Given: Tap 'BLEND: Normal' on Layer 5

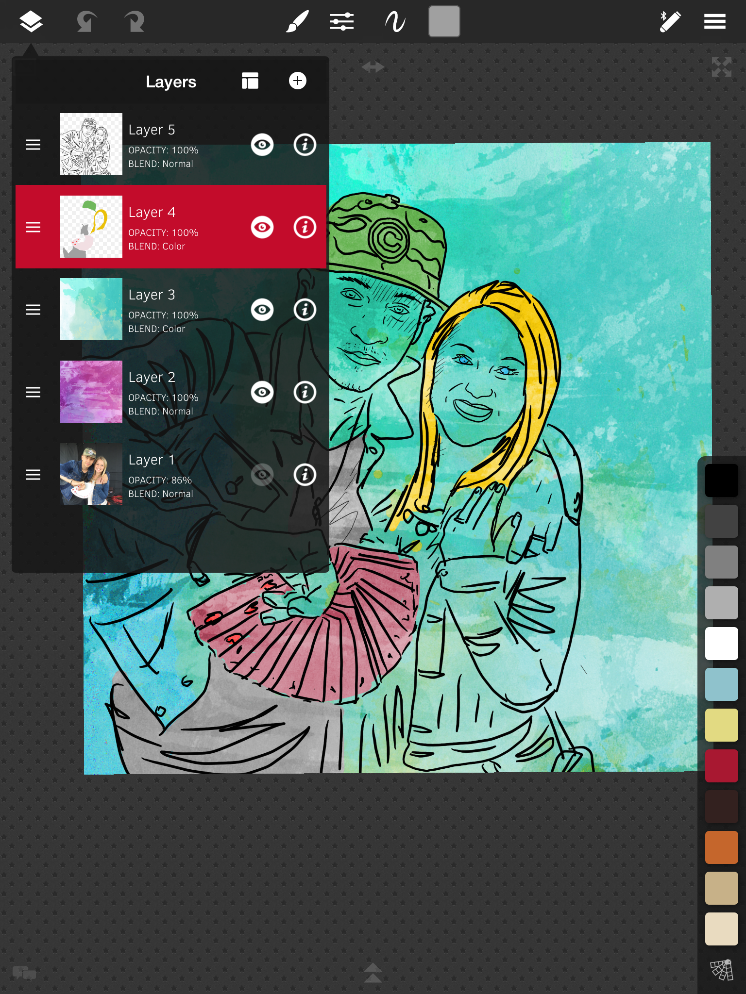Looking at the screenshot, I should (161, 164).
